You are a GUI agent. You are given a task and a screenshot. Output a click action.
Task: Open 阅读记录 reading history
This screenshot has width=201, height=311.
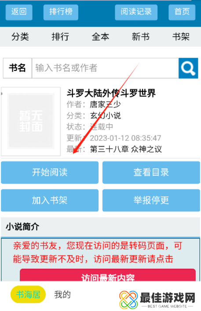136,12
